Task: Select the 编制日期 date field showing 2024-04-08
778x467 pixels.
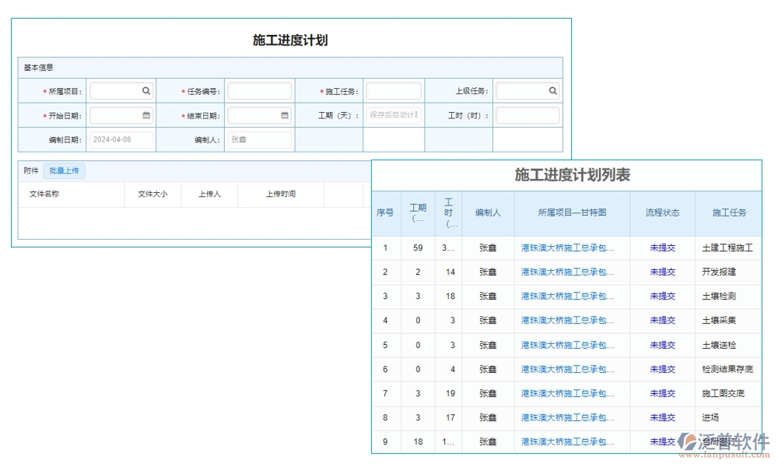Action: click(x=121, y=139)
